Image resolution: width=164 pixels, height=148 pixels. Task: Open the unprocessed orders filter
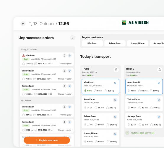(x=73, y=38)
